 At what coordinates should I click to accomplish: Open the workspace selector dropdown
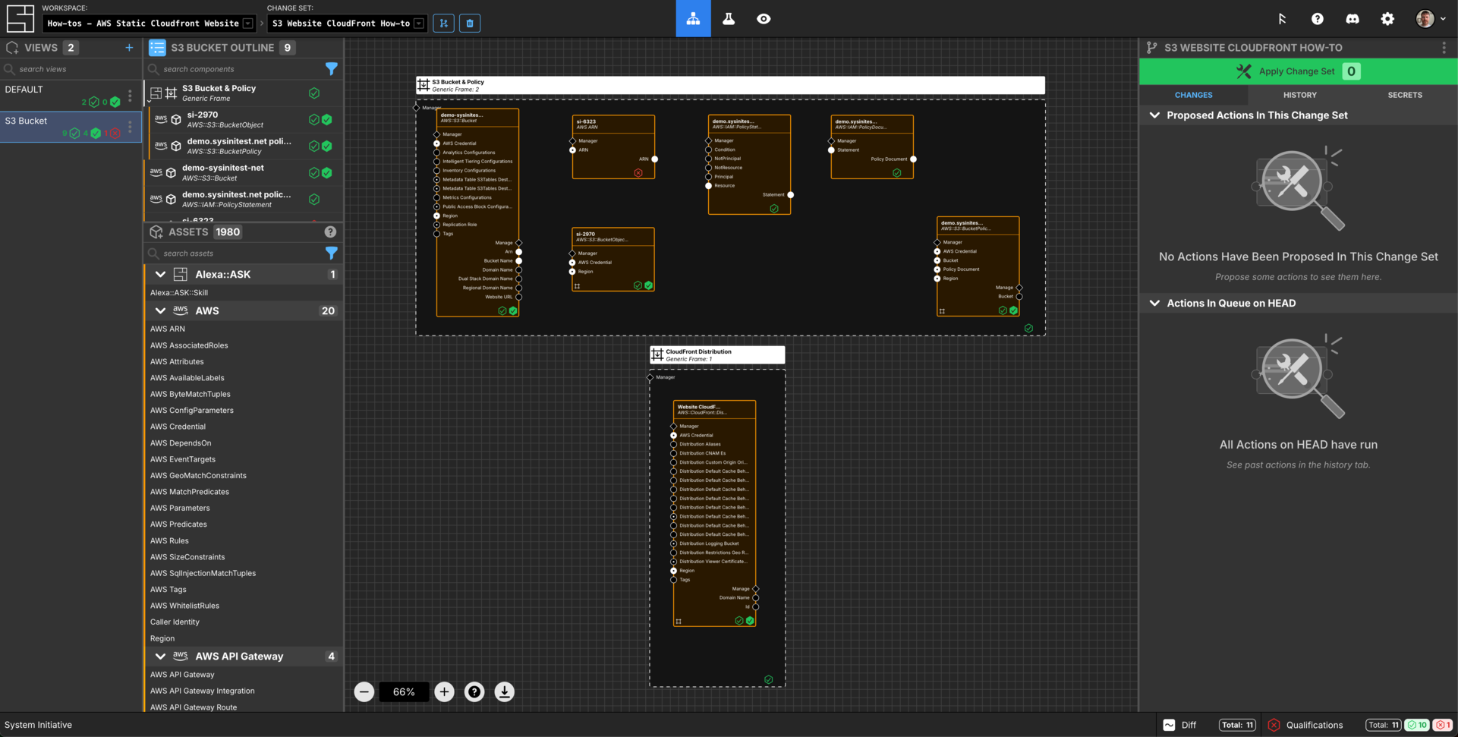(149, 24)
